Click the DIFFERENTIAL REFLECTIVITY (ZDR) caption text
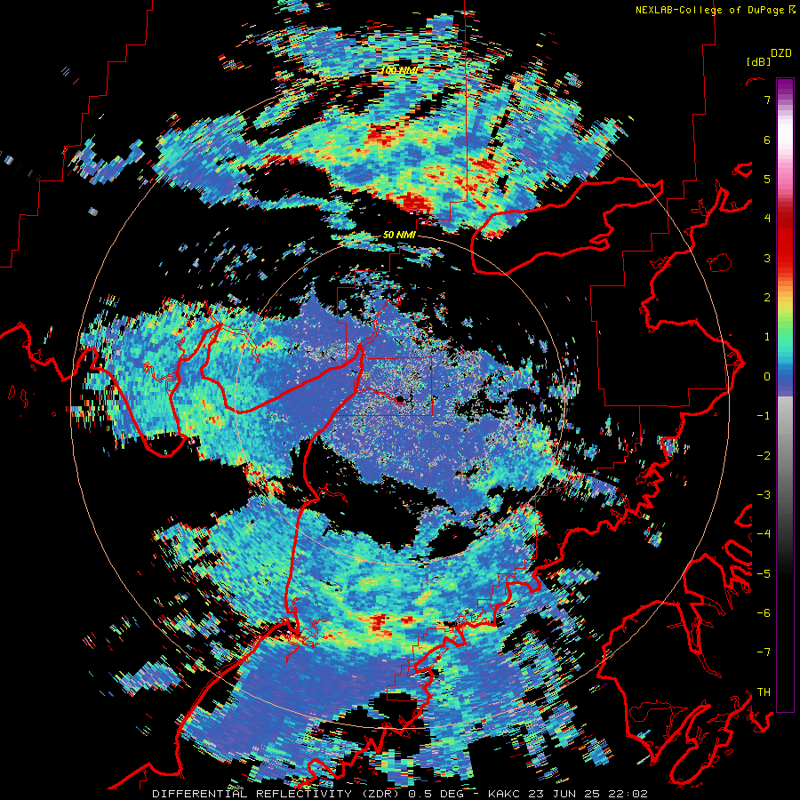Image resolution: width=800 pixels, height=800 pixels. point(277,794)
